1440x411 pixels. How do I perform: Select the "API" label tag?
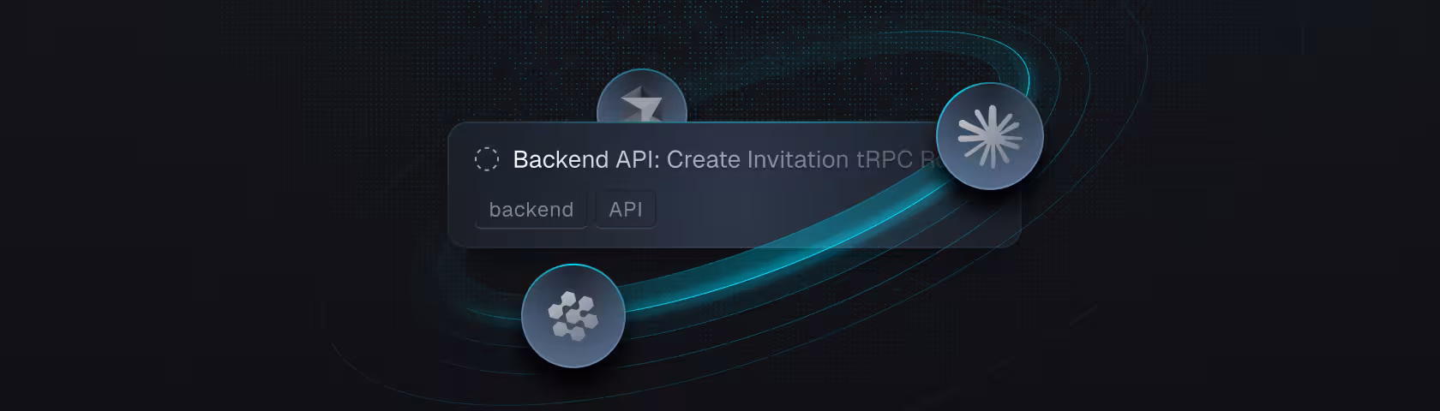tap(626, 210)
